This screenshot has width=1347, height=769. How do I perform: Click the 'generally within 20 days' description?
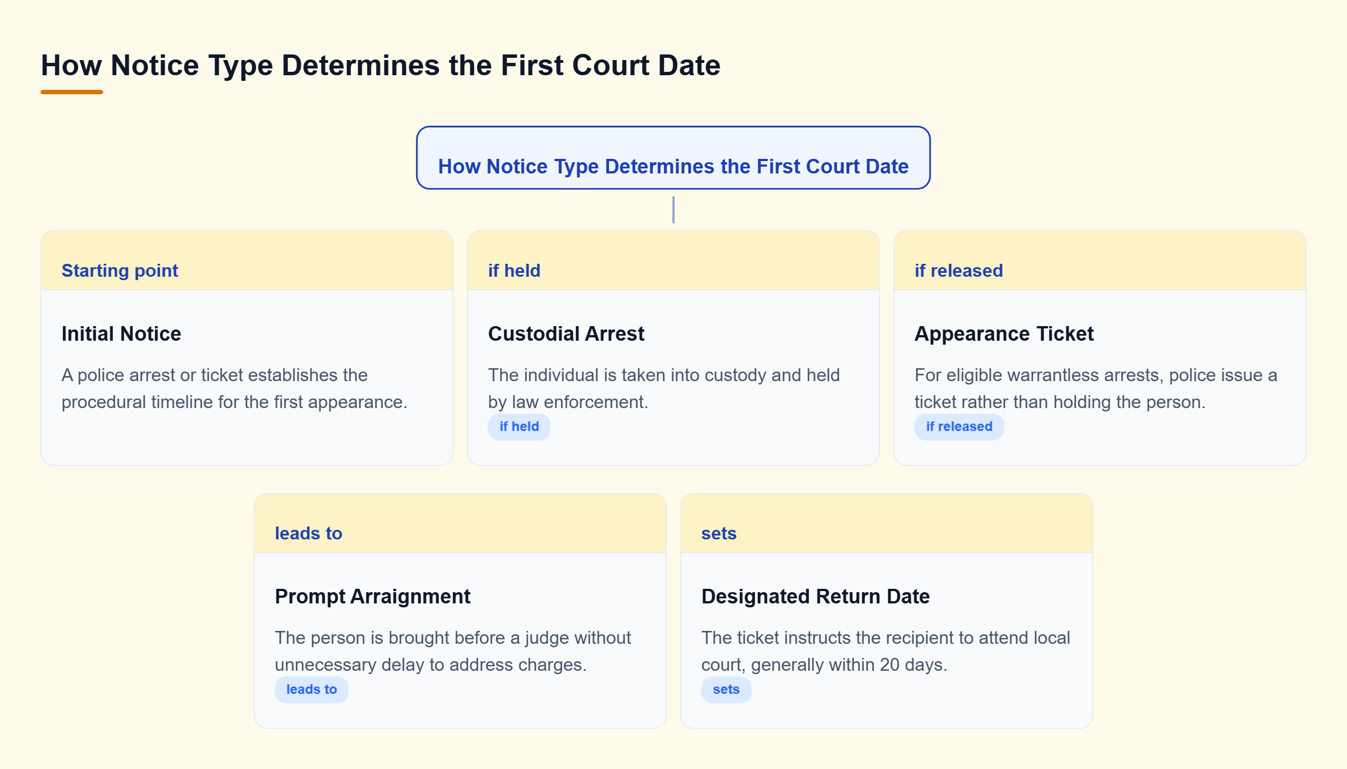click(886, 651)
